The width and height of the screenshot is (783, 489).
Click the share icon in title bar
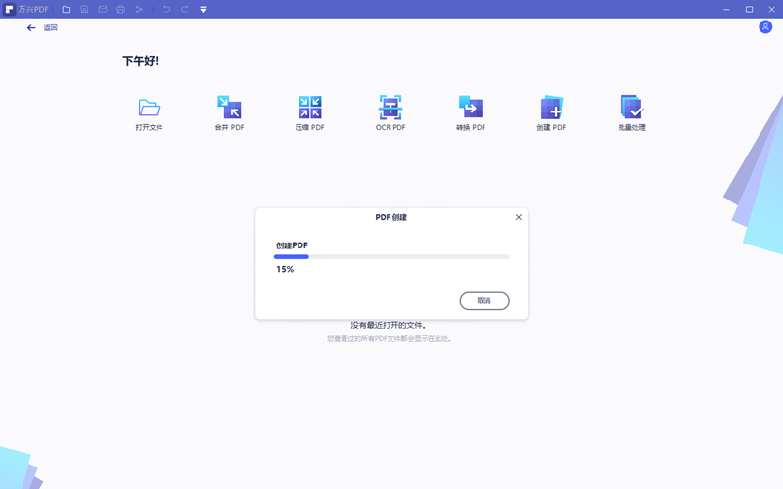coord(139,9)
